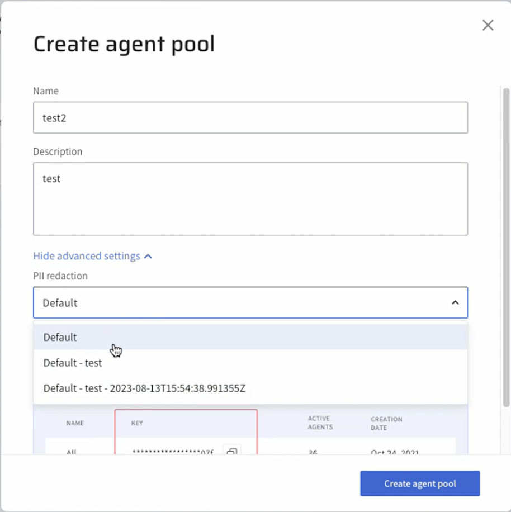Close the Create agent pool dialog
511x512 pixels.
(488, 25)
